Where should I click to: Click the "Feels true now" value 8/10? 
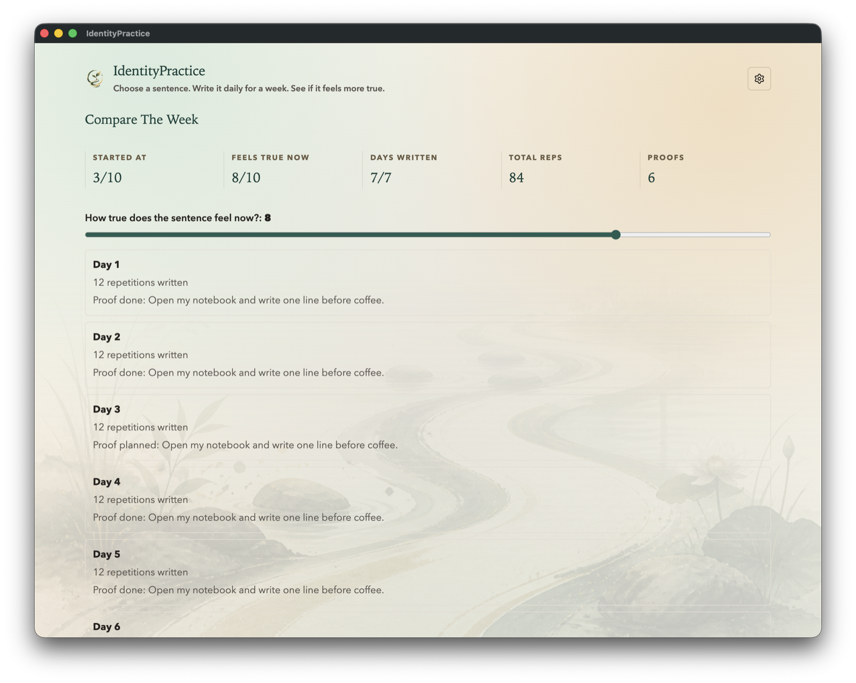tap(246, 177)
